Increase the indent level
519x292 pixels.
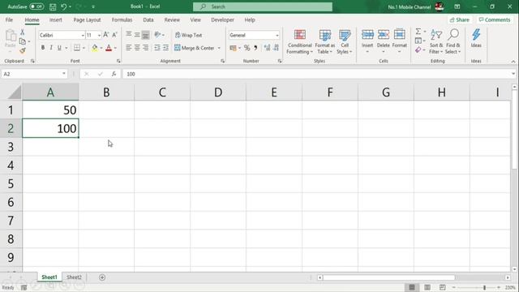coord(165,48)
